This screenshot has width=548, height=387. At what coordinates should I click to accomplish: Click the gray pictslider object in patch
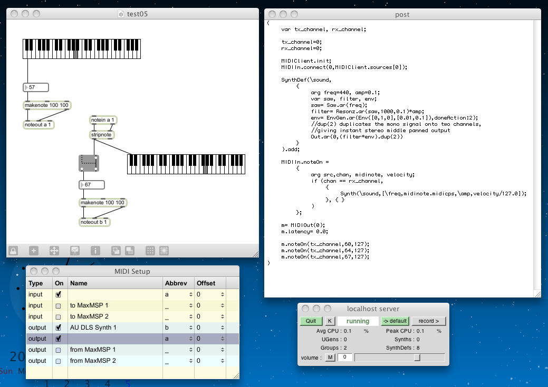pos(89,163)
